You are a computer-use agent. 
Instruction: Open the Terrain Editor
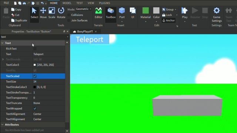tap(99, 13)
